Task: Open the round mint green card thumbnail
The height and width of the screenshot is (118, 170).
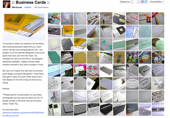Action: pyautogui.click(x=158, y=44)
